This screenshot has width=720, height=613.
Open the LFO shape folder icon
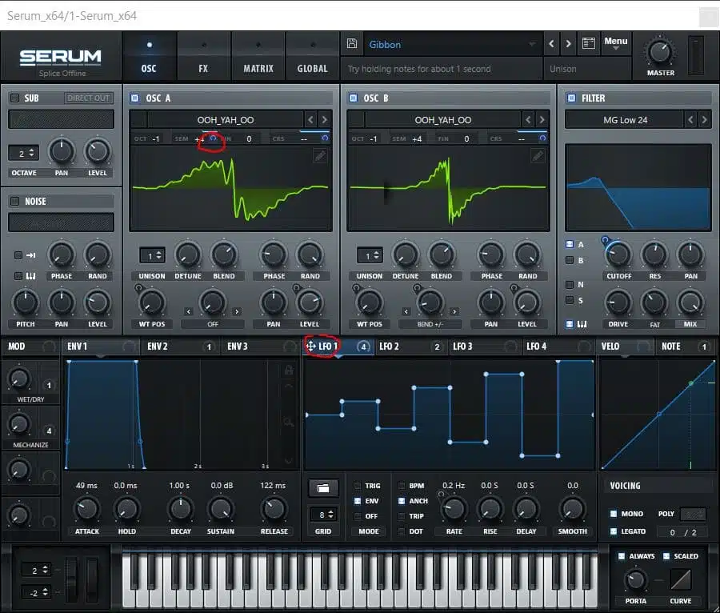click(x=323, y=488)
